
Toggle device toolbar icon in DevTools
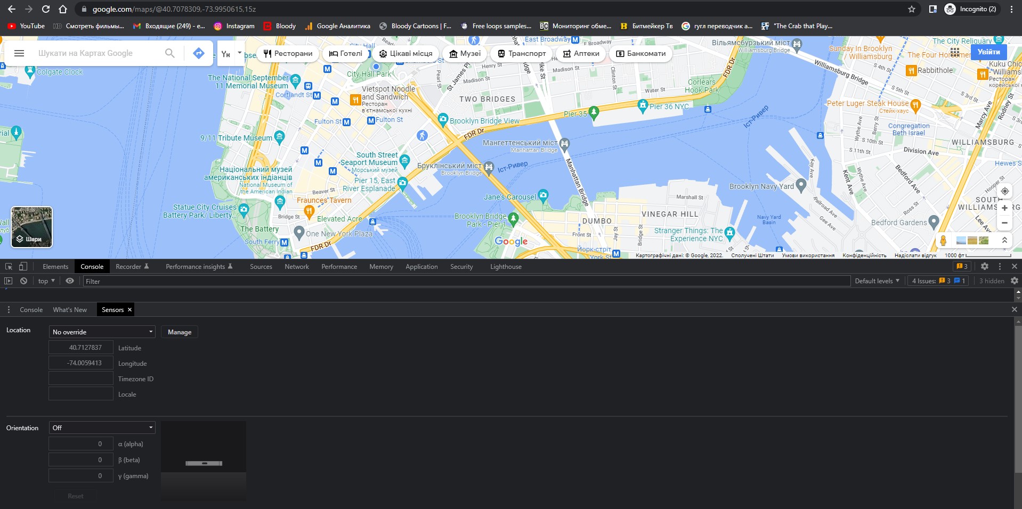pos(23,266)
